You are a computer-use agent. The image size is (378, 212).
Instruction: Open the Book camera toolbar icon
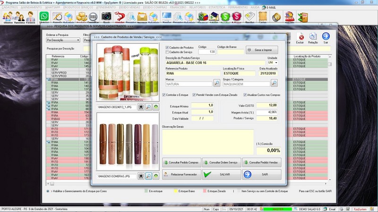(x=106, y=17)
